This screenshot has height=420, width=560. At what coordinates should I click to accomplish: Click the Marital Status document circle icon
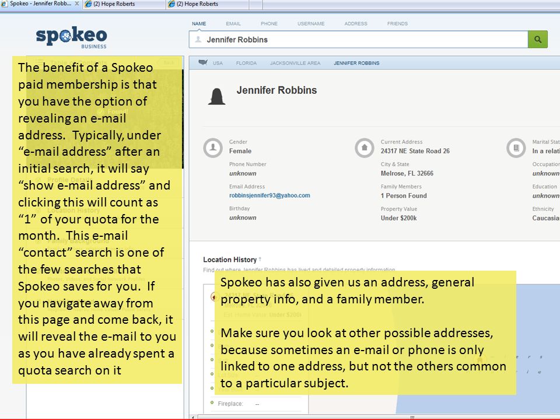pyautogui.click(x=516, y=148)
